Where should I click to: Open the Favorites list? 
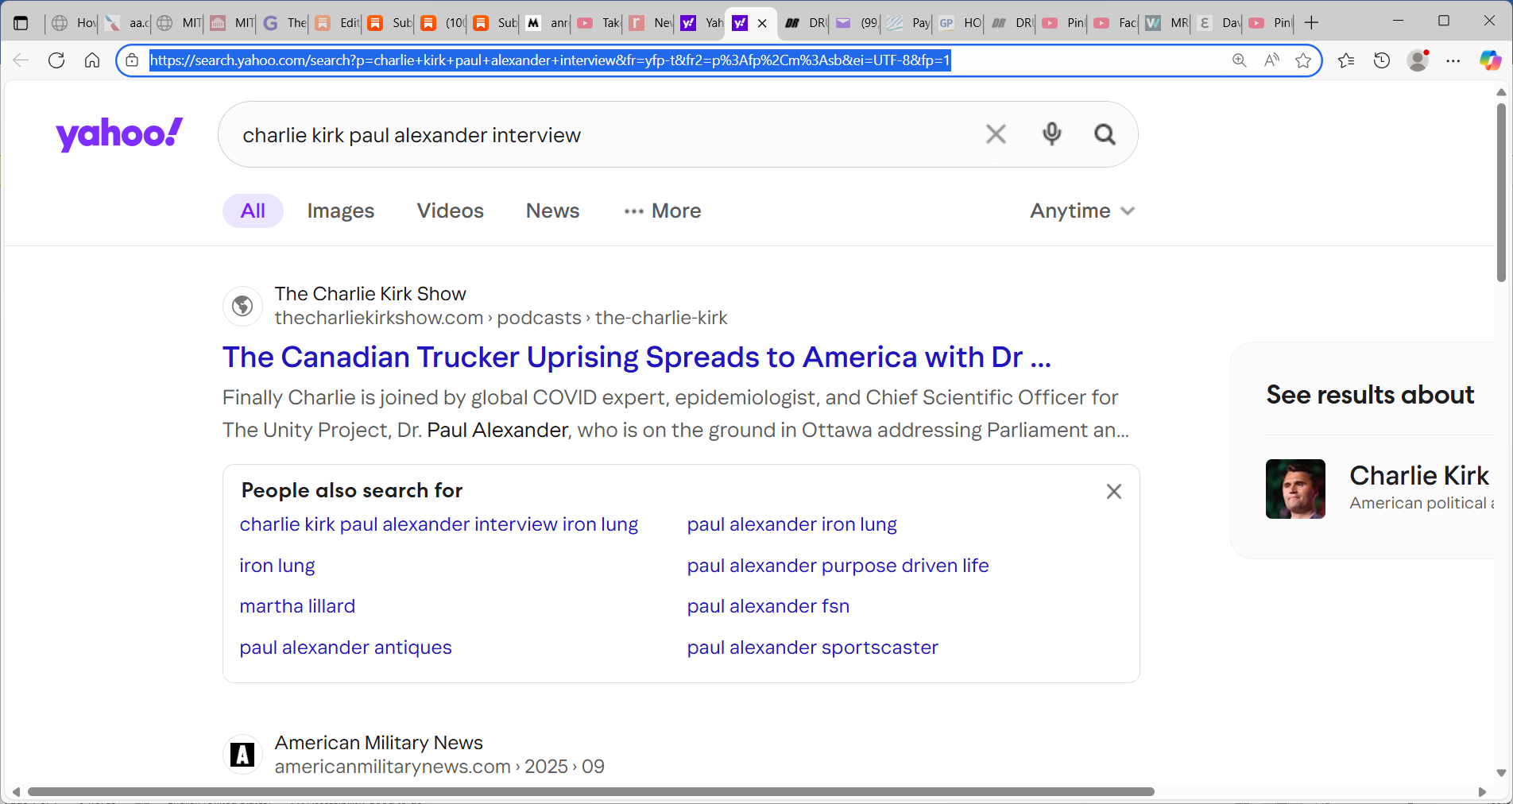pos(1346,60)
